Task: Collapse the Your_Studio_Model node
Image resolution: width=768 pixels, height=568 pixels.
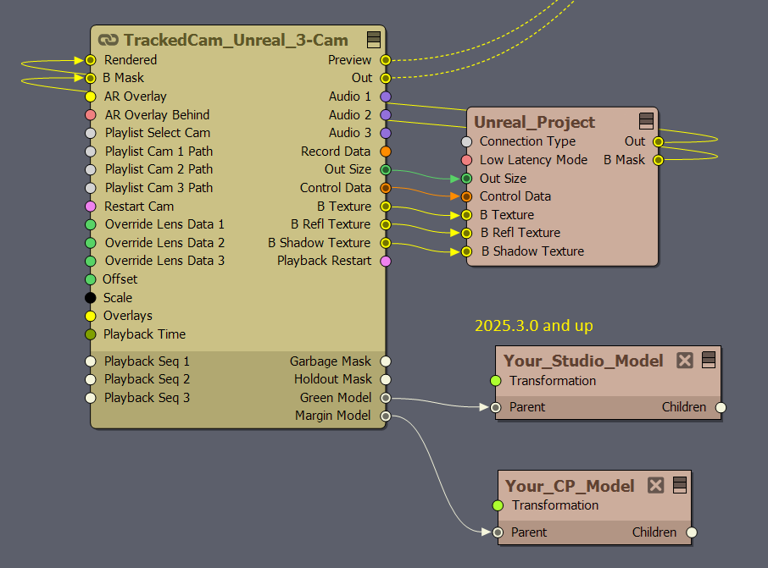Action: (x=710, y=360)
